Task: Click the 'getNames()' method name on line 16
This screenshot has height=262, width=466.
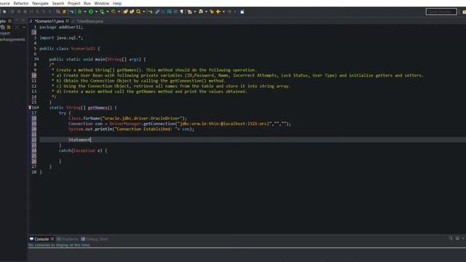Action: pos(100,108)
